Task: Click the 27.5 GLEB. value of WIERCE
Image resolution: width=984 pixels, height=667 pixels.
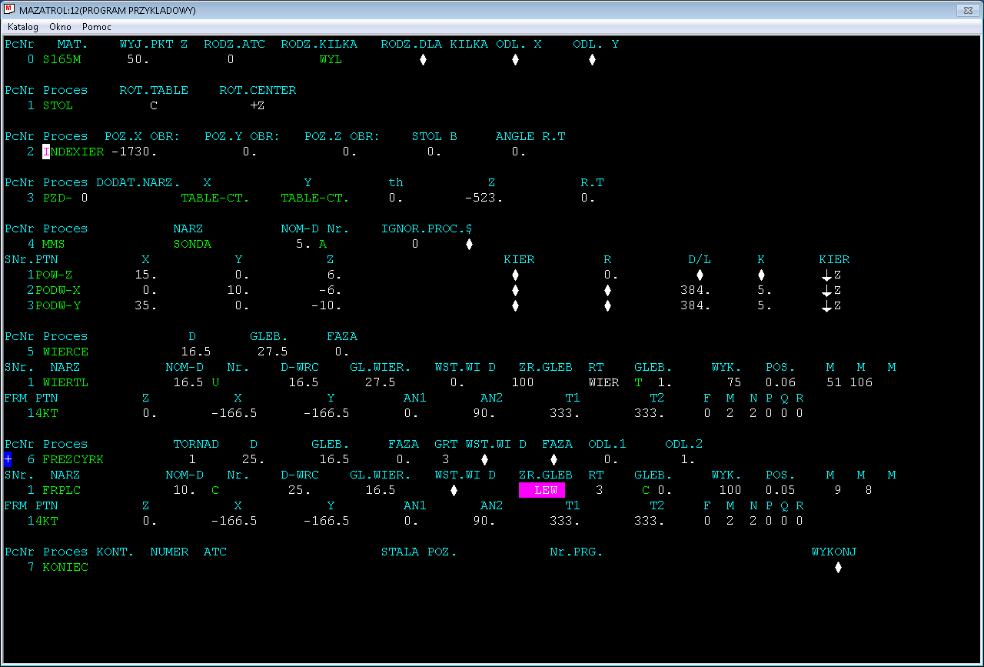Action: [x=273, y=352]
